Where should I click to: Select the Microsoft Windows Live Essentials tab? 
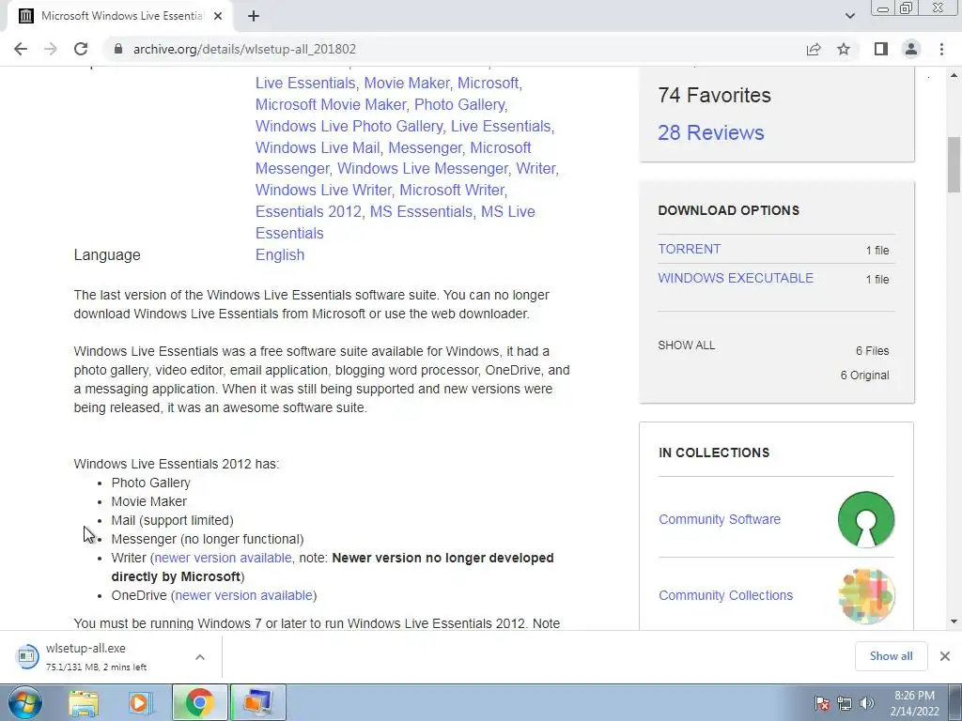tap(119, 16)
